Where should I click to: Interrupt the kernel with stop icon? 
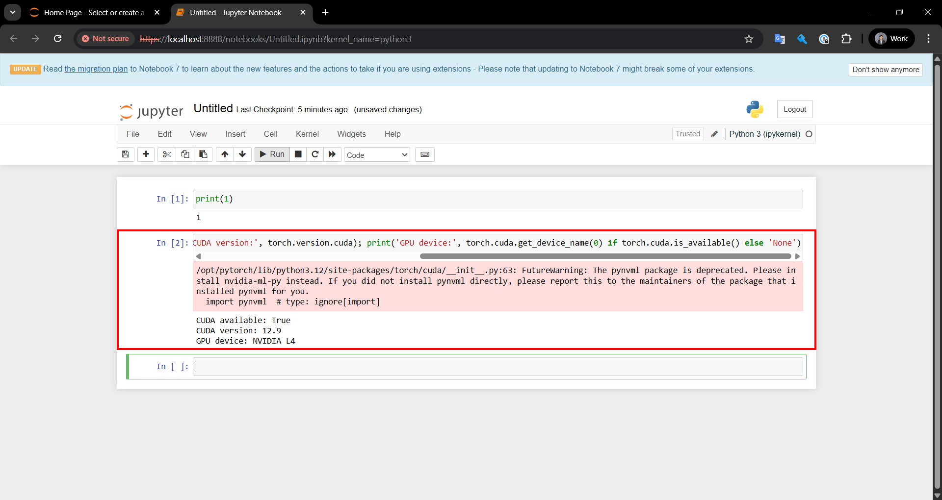tap(298, 154)
